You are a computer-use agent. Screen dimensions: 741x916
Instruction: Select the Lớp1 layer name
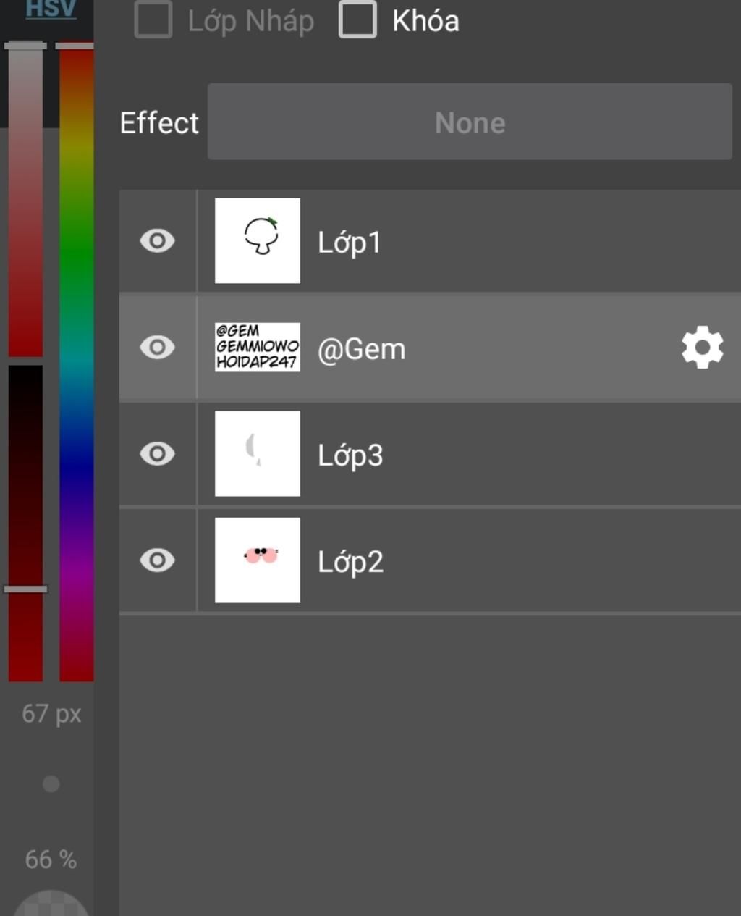[350, 243]
